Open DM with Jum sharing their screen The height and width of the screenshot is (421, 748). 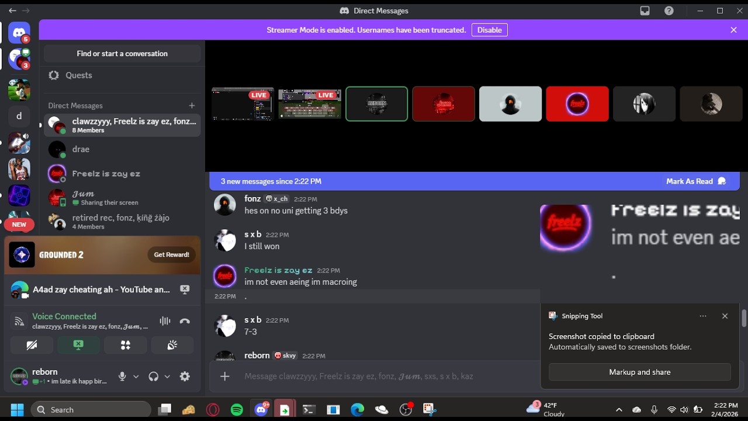(122, 198)
